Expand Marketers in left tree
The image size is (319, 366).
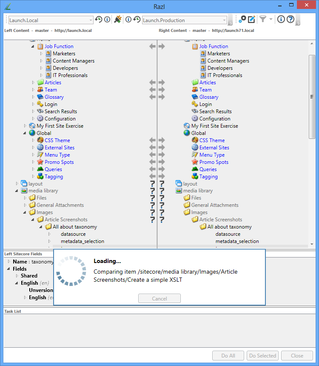[41, 54]
